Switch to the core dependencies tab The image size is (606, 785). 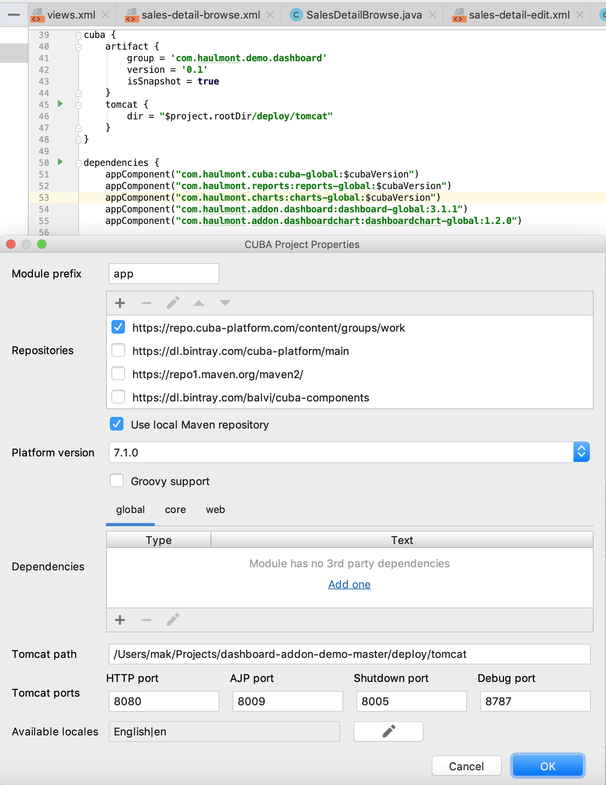click(x=175, y=510)
